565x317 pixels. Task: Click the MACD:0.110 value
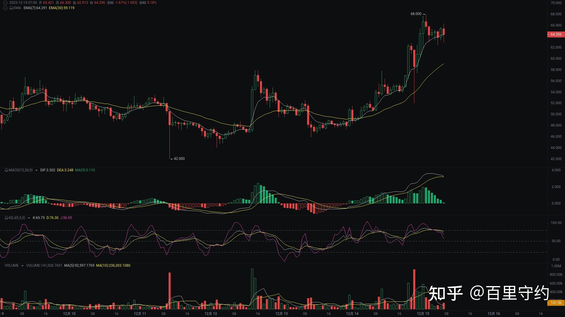(85, 170)
